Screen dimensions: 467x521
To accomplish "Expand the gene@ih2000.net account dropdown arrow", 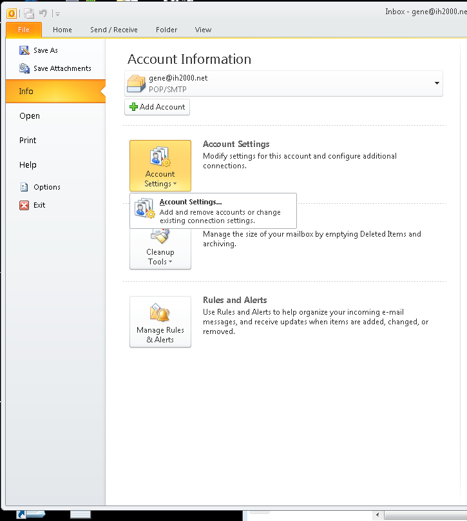I will (437, 83).
